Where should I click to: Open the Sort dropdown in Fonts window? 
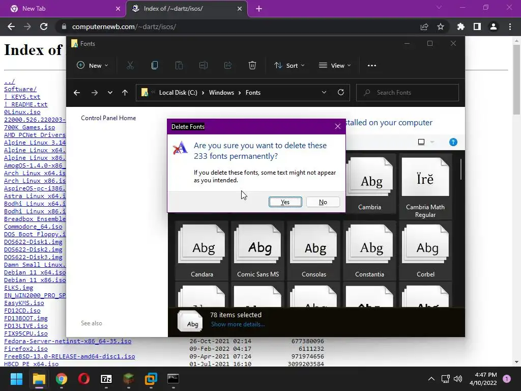(x=289, y=66)
